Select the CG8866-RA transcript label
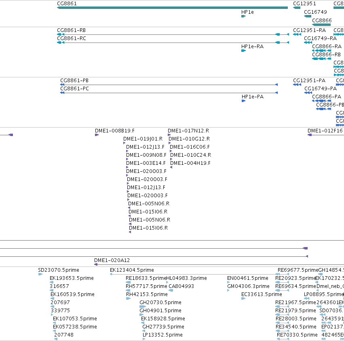The image size is (344, 341). pyautogui.click(x=327, y=47)
